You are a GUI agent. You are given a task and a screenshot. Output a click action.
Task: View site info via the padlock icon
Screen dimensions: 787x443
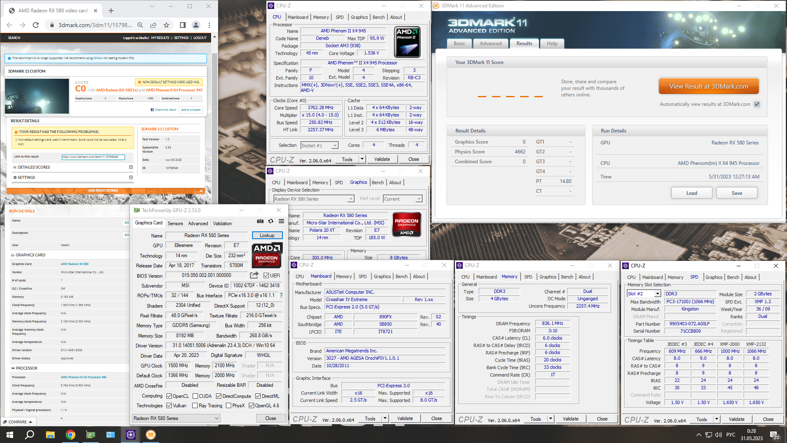tap(52, 25)
